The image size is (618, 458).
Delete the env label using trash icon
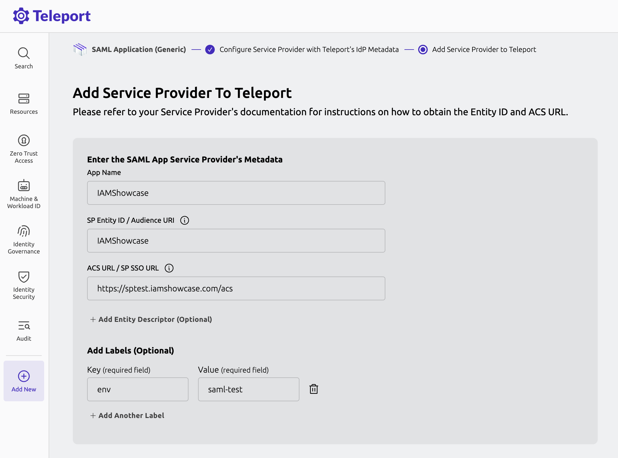(x=313, y=389)
